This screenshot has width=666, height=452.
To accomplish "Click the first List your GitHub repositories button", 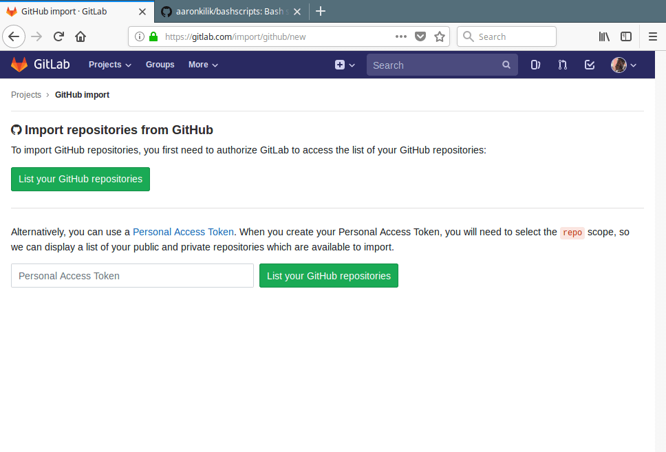I will (80, 179).
